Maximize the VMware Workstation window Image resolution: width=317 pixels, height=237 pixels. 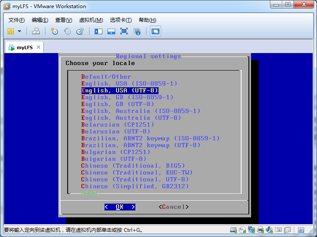[288, 5]
